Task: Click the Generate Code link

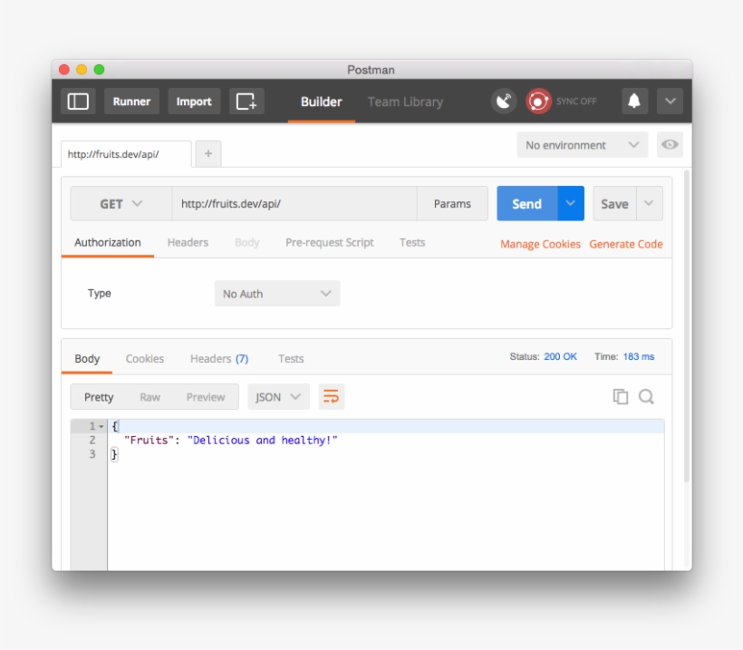Action: (625, 244)
